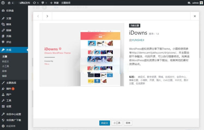Open sidebar 编辑 submenu item

click(4, 76)
